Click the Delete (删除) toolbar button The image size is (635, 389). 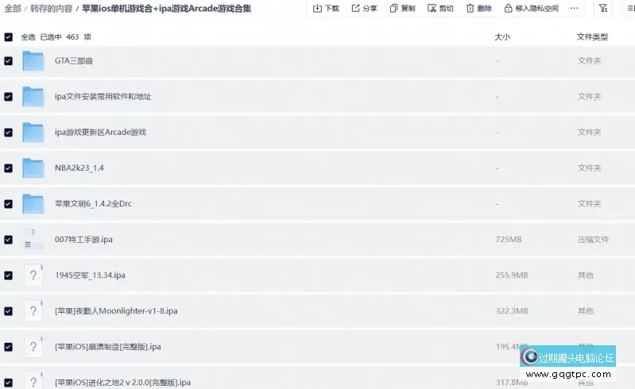click(x=478, y=8)
